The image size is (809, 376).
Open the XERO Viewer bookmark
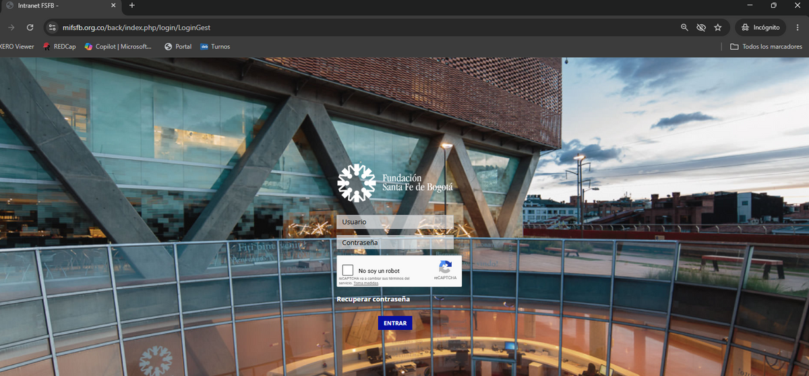point(17,46)
